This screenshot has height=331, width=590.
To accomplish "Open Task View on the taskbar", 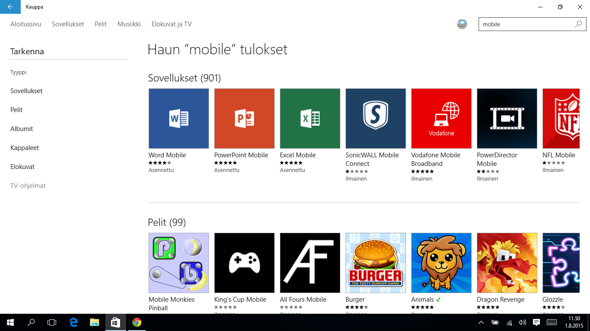I will click(52, 322).
